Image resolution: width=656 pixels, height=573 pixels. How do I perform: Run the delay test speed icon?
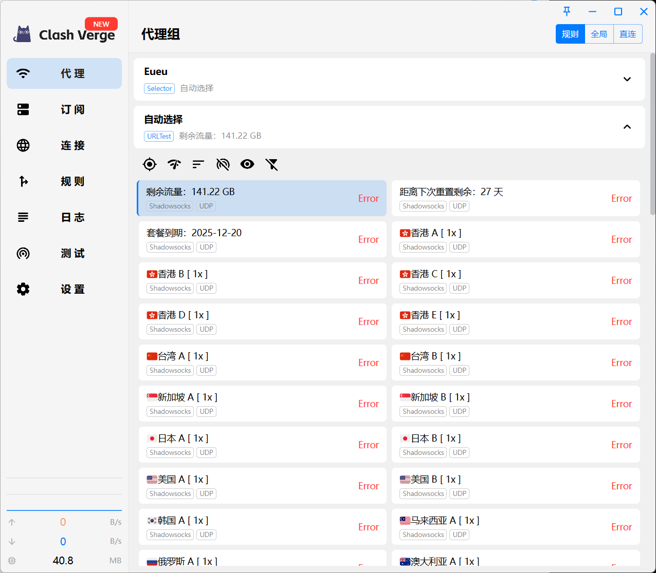(174, 164)
